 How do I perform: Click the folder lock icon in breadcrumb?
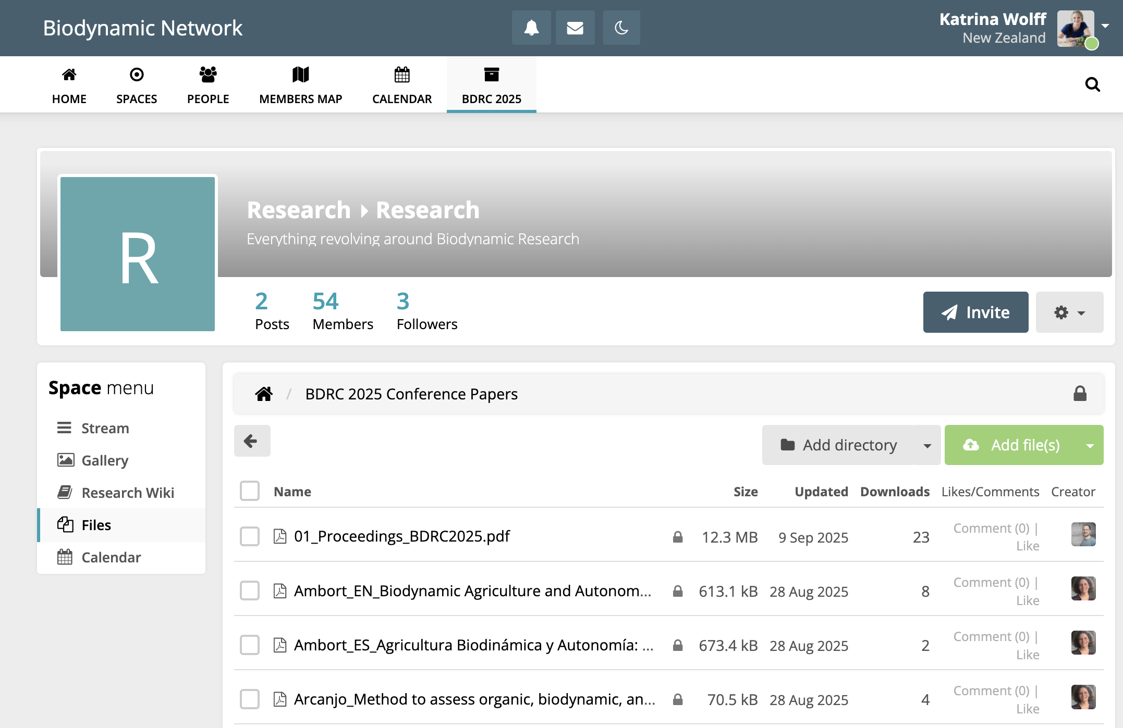[x=1080, y=394]
